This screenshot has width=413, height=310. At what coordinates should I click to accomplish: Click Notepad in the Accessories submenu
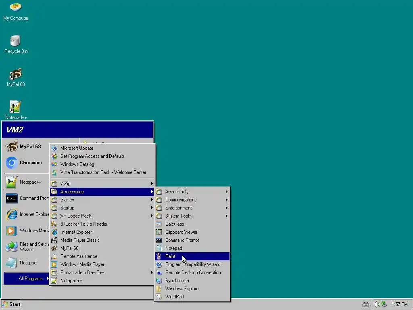pos(192,248)
